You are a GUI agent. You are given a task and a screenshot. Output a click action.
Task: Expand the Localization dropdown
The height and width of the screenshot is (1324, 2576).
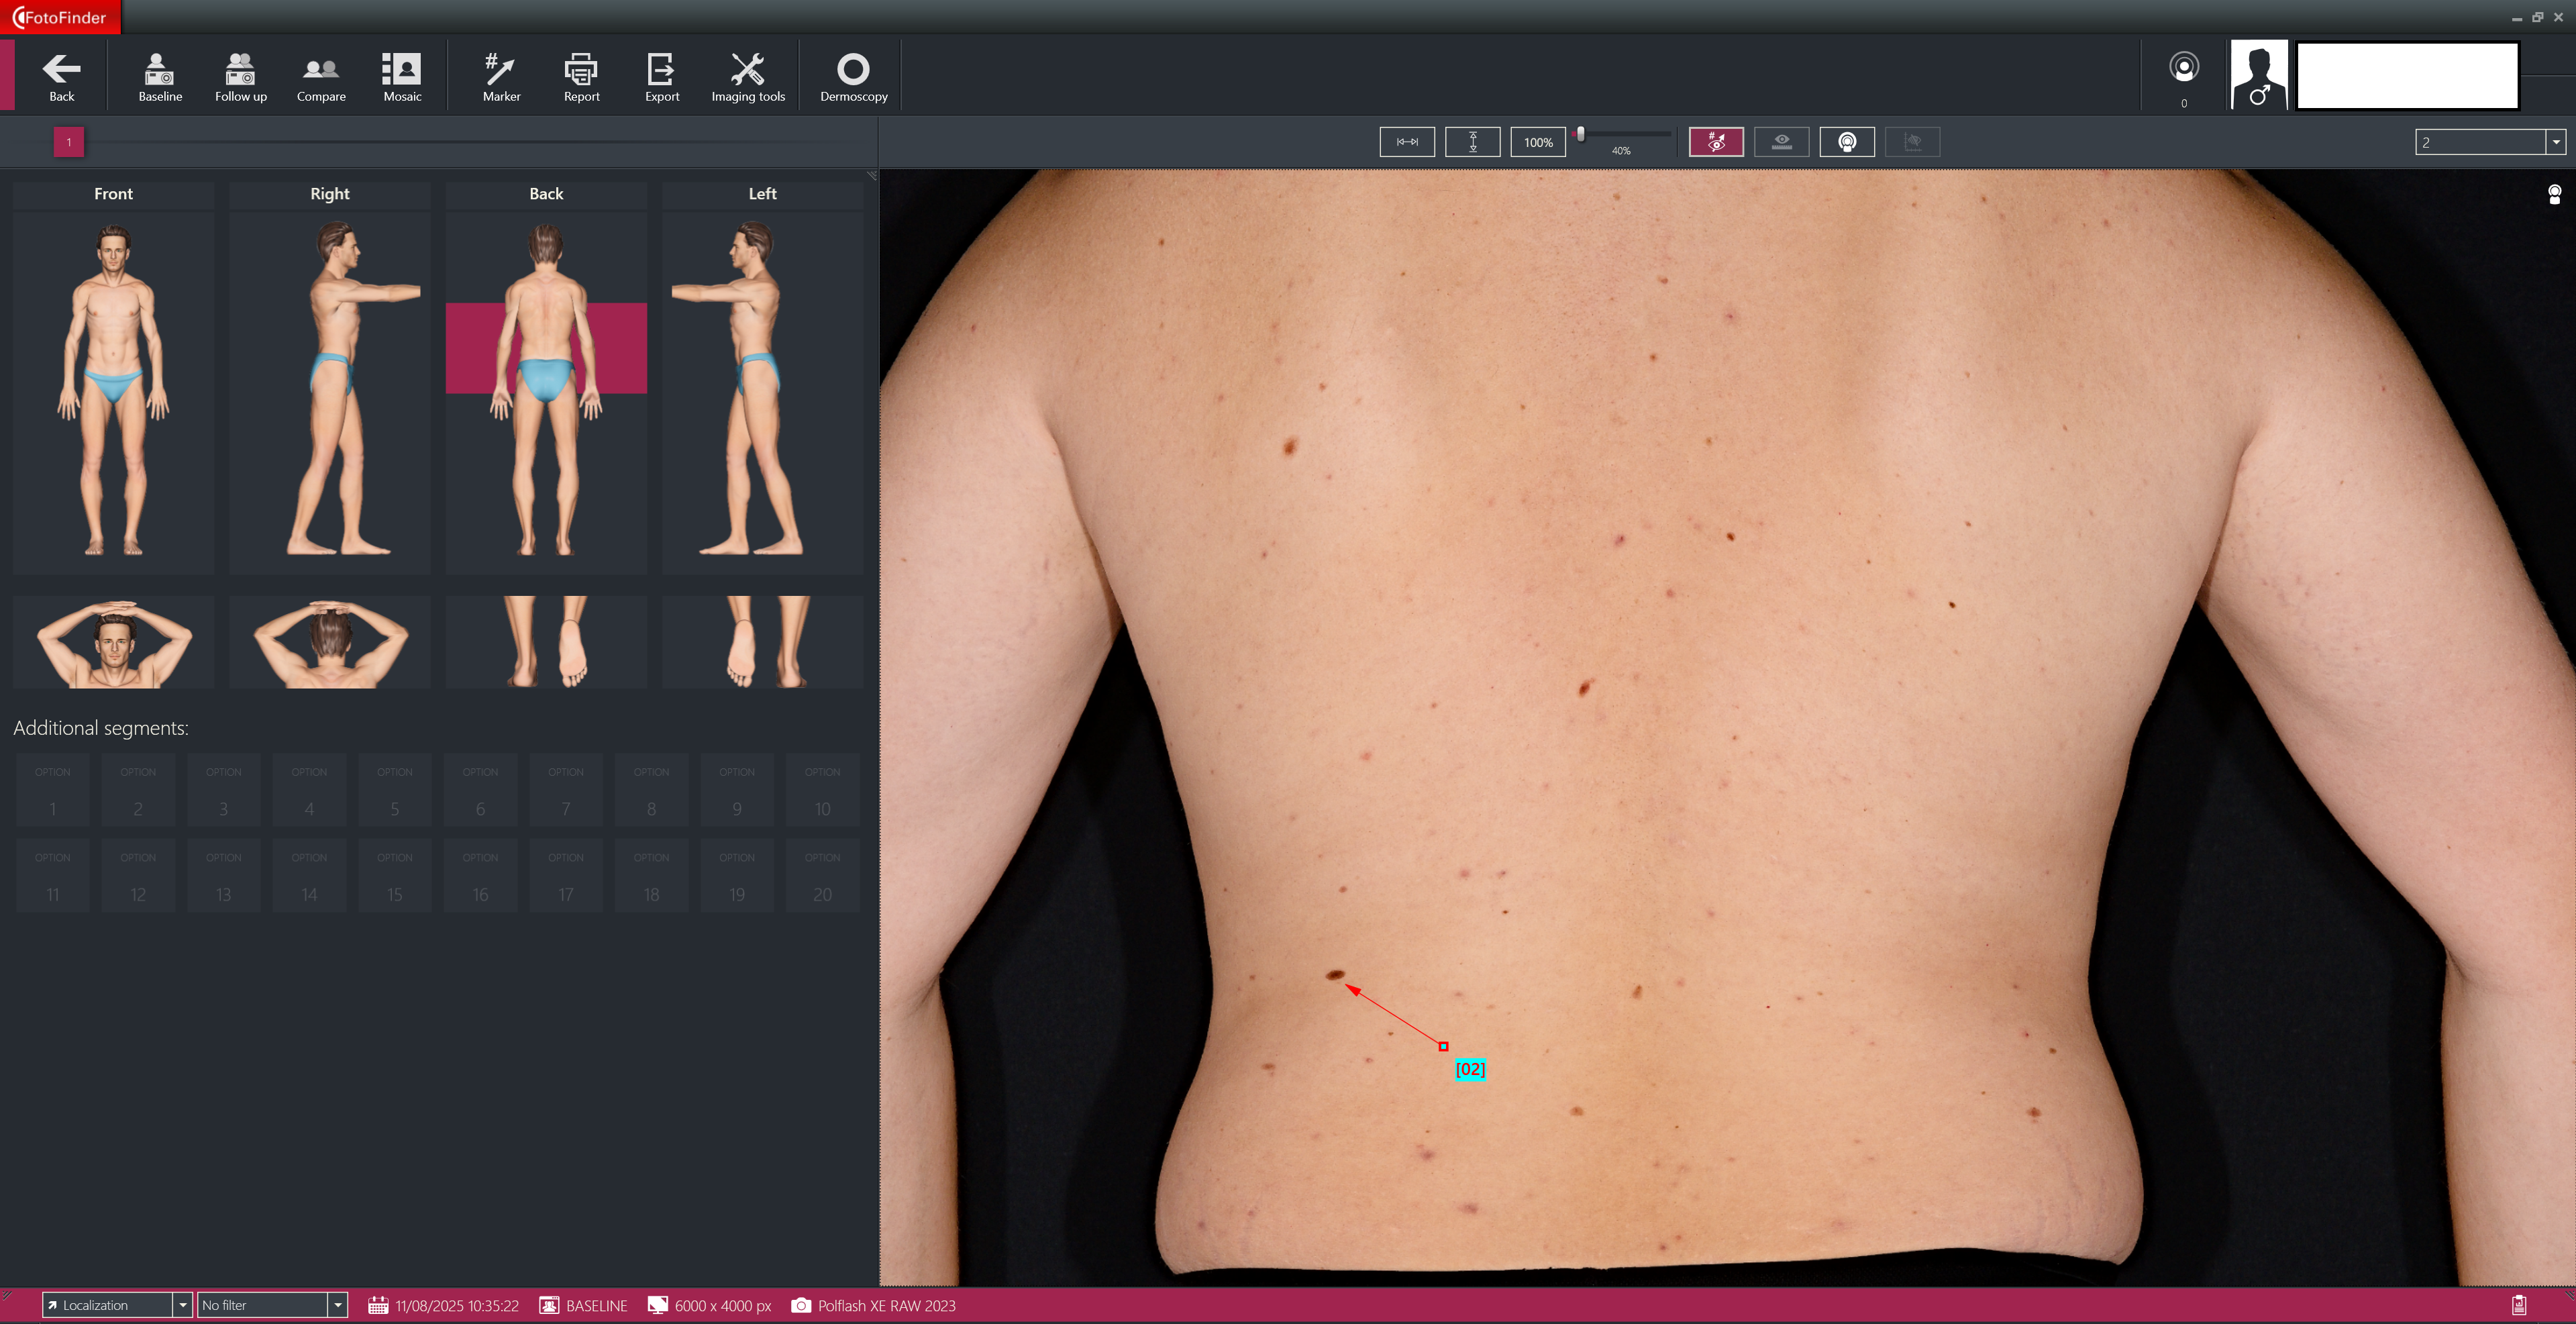182,1305
